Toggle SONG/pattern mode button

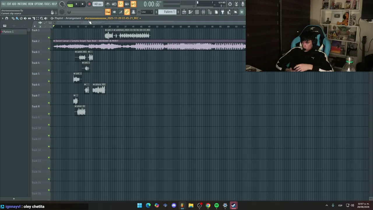(70, 4)
